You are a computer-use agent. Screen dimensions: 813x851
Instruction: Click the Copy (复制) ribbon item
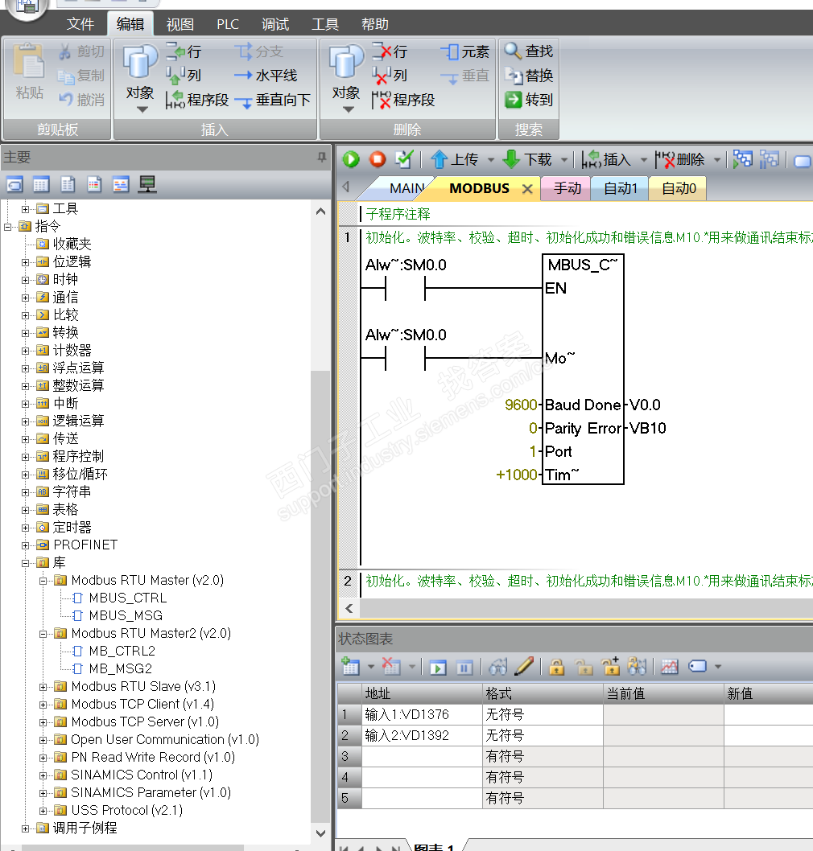[81, 76]
